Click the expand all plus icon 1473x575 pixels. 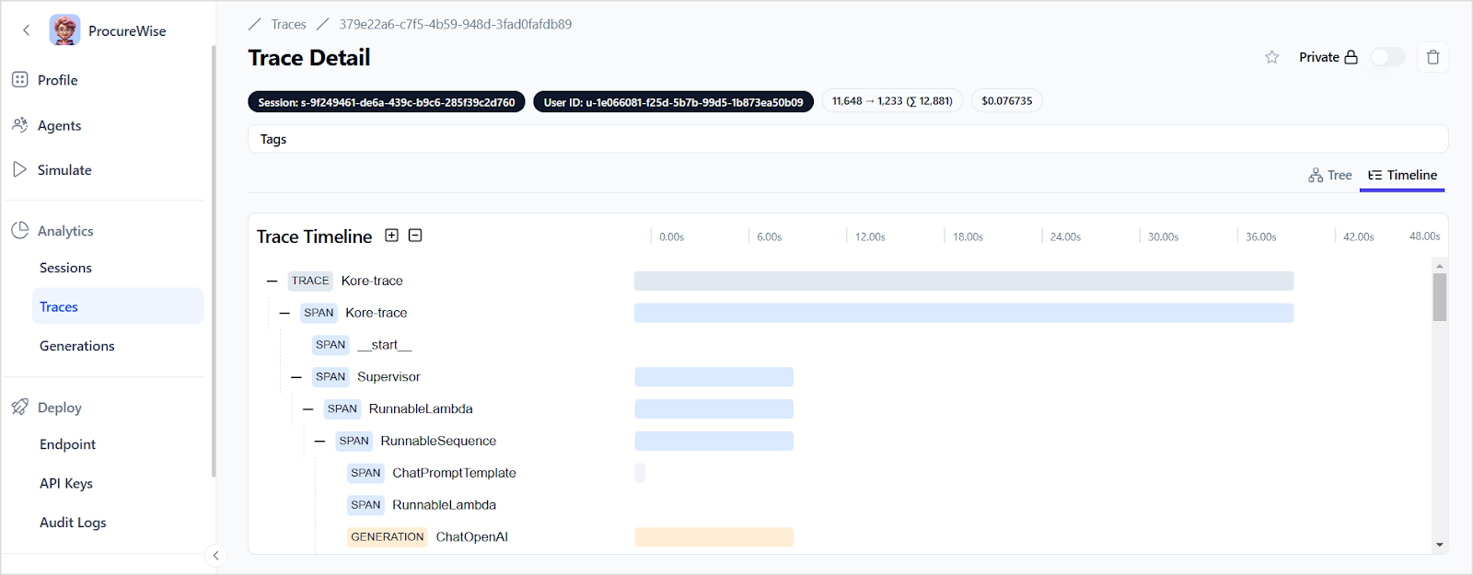point(391,236)
